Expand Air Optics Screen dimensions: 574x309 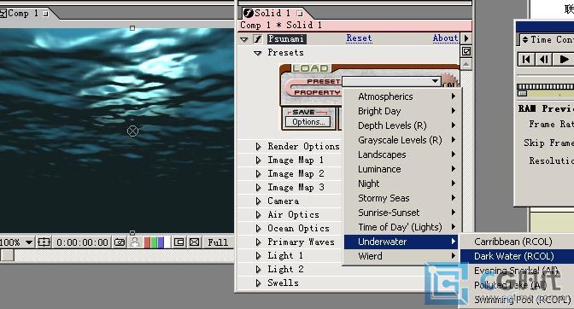pyautogui.click(x=259, y=215)
